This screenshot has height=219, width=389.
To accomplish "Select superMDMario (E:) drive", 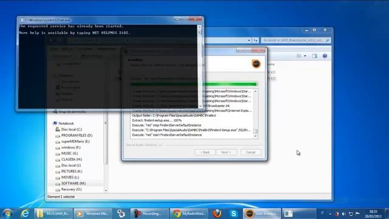I will [x=75, y=141].
